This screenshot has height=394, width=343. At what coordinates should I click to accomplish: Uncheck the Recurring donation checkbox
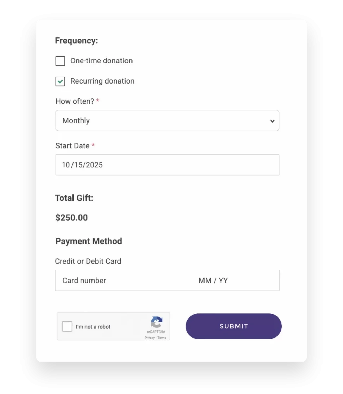pyautogui.click(x=60, y=81)
